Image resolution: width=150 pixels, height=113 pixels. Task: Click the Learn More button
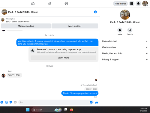point(63,58)
